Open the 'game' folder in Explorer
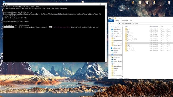 129,29
